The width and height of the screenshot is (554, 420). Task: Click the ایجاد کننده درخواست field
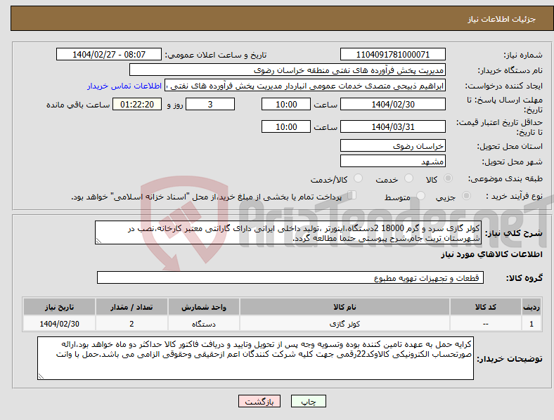(305, 86)
